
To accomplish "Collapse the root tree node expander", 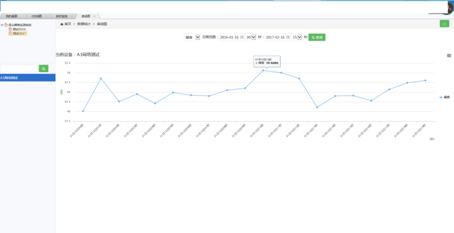I will click(2, 25).
